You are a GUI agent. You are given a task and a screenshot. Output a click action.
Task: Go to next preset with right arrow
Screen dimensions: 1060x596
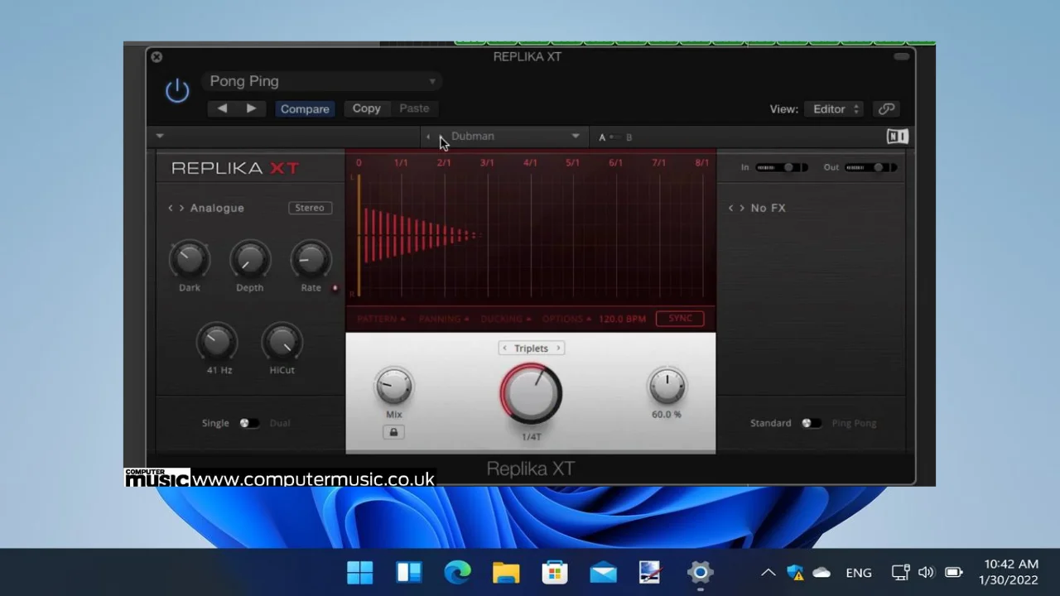coord(251,108)
